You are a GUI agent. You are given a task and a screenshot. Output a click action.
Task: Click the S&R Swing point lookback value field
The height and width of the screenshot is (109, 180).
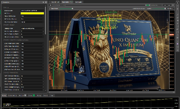click(32, 76)
